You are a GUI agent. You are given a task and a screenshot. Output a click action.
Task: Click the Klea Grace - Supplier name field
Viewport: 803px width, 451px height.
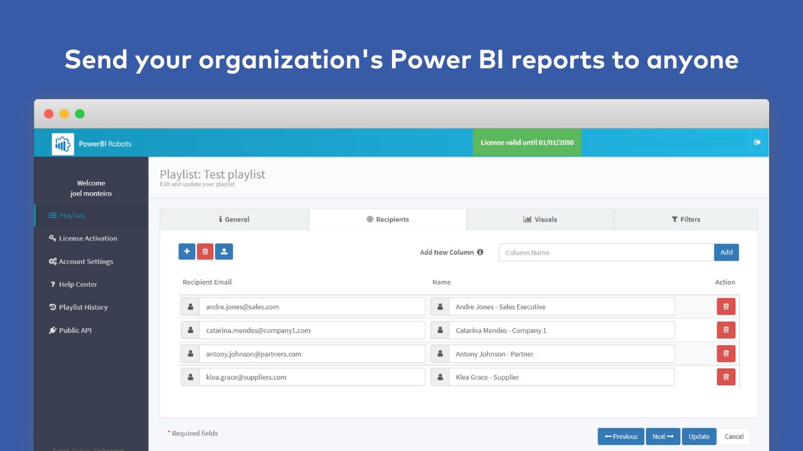[x=561, y=377]
